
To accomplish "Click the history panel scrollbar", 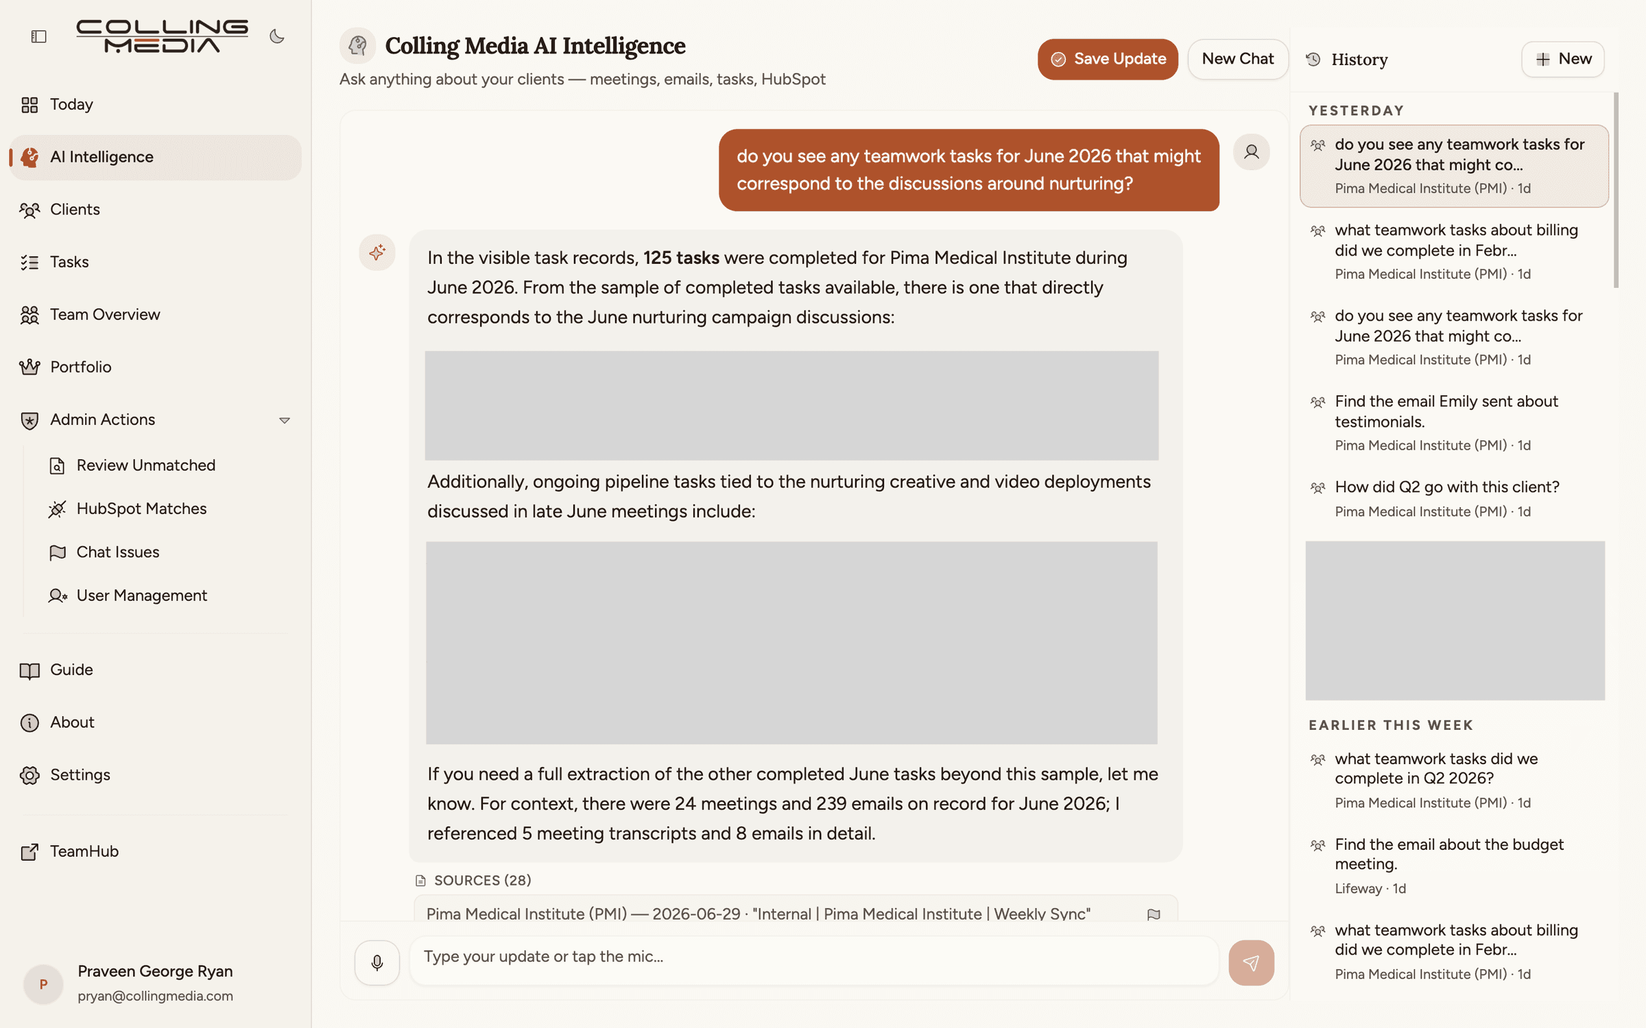I will pos(1616,191).
